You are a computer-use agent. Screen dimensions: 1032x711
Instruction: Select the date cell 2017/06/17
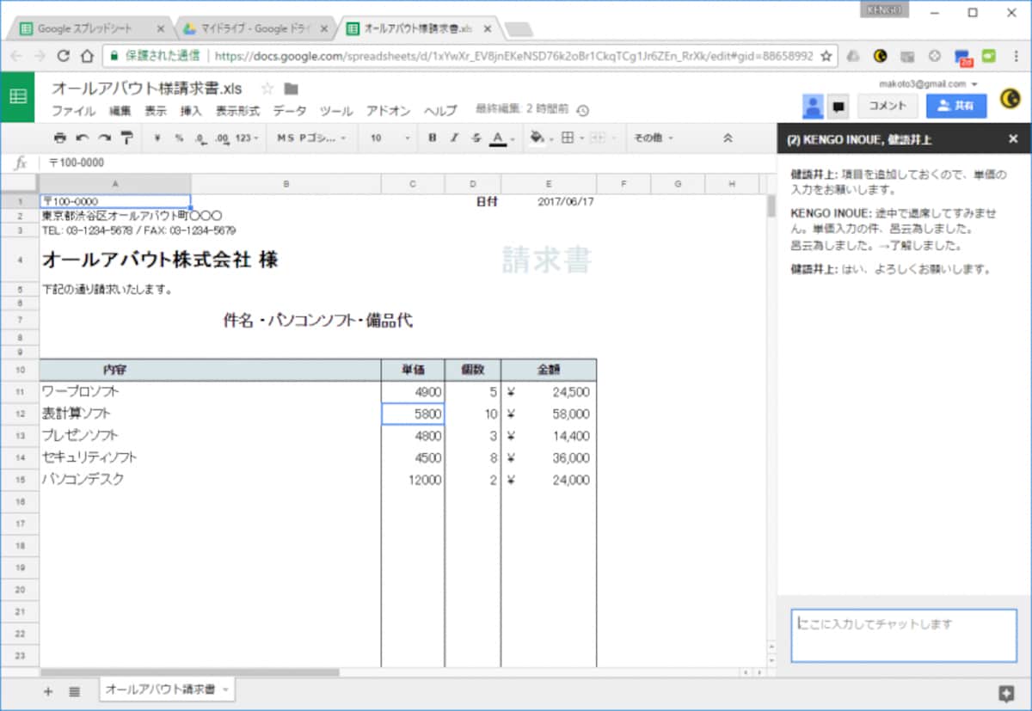[x=549, y=201]
